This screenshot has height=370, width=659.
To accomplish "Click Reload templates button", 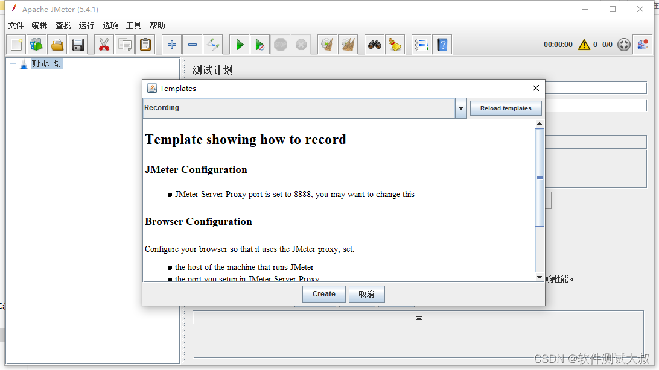I will pos(506,108).
